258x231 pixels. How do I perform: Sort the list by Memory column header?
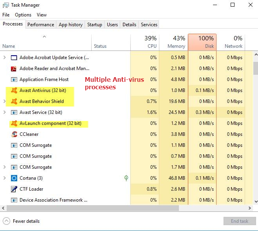(173, 42)
